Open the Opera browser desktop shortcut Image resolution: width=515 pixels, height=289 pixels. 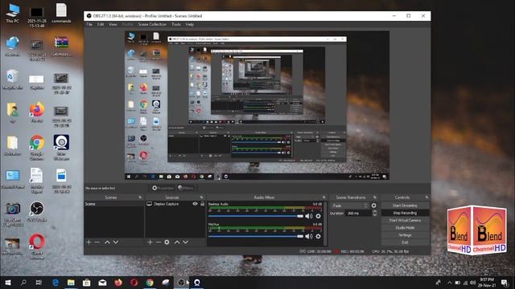tap(37, 246)
